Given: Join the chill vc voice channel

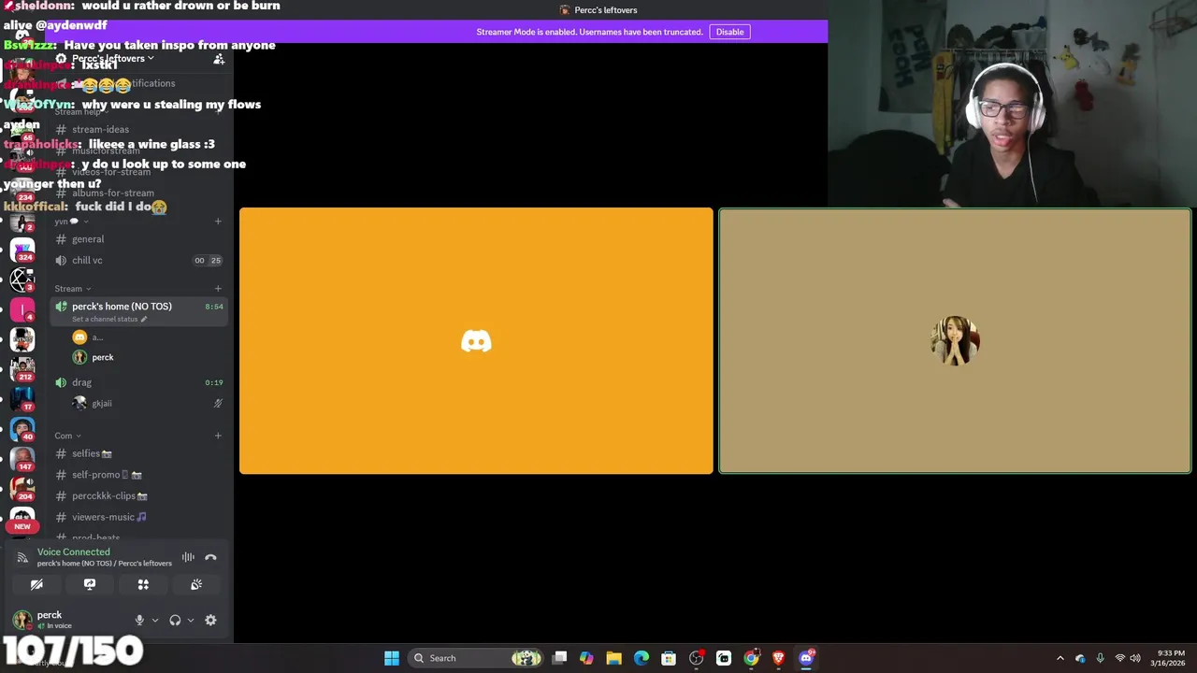Looking at the screenshot, I should pyautogui.click(x=139, y=261).
